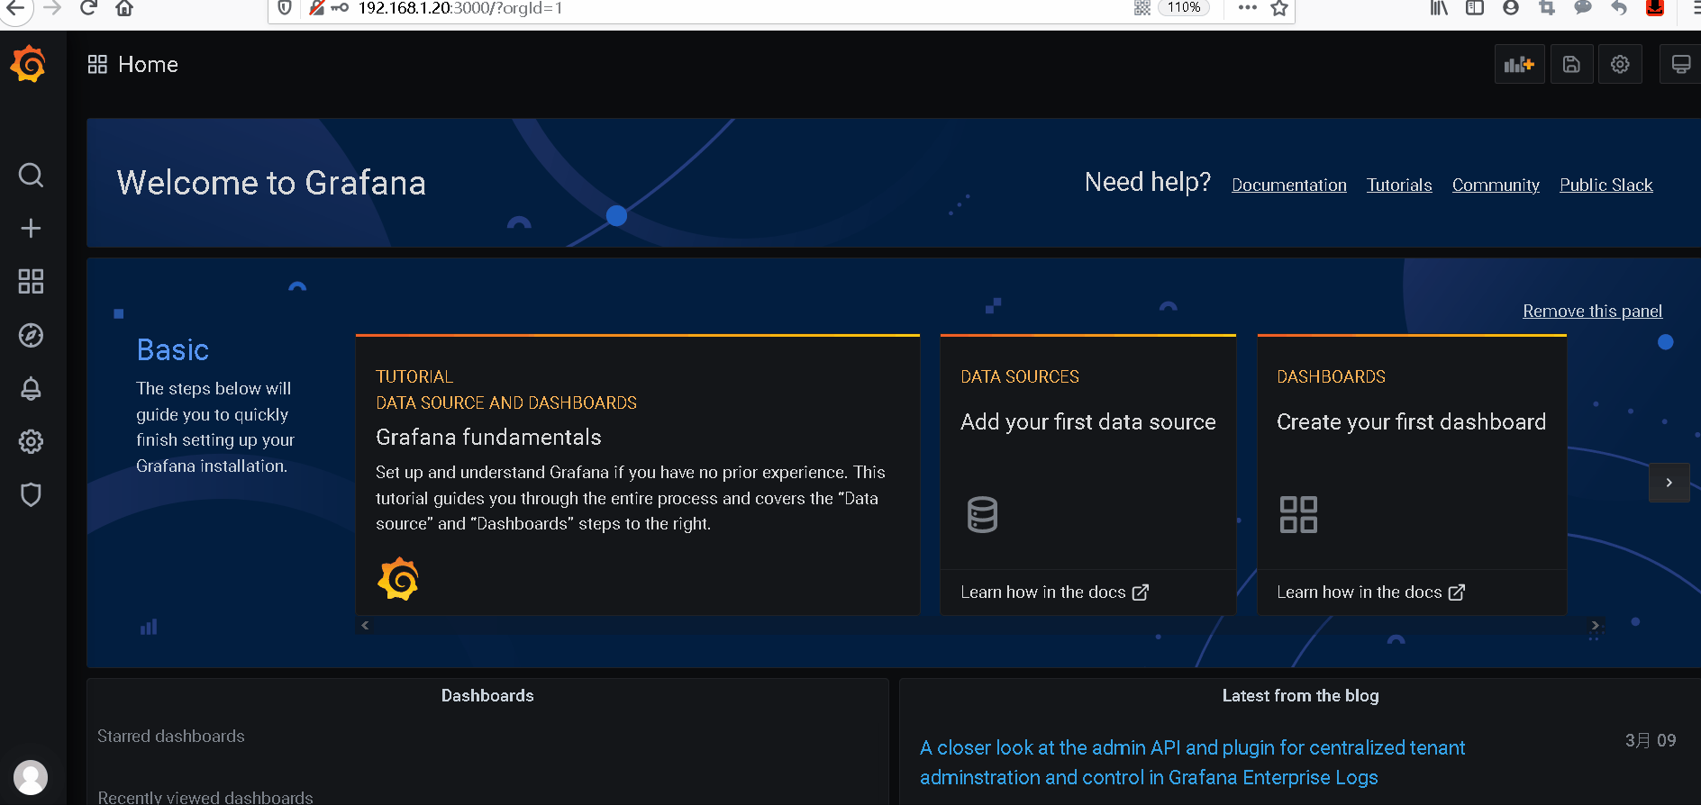Open Dashboard settings gear in top bar
This screenshot has width=1701, height=805.
(x=1620, y=64)
